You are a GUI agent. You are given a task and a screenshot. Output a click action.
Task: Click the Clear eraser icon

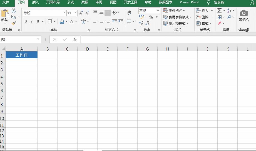tap(219, 23)
